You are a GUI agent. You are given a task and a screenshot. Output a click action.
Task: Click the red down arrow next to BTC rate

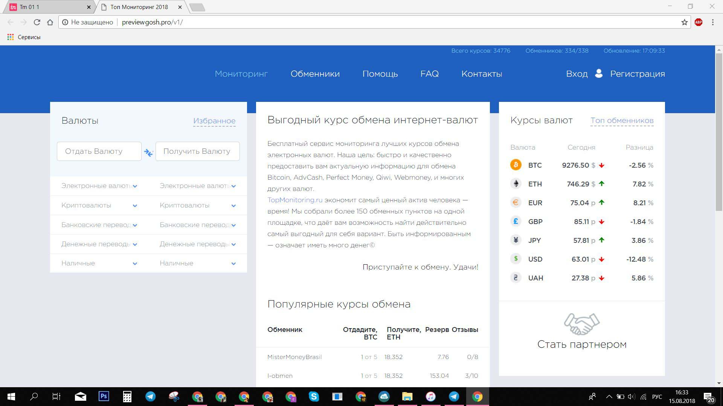tap(601, 165)
